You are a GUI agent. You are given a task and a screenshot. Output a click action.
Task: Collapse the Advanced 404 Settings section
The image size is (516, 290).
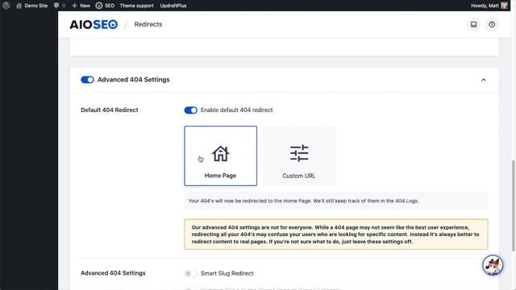(483, 80)
